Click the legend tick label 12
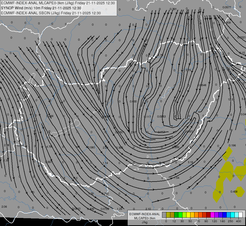Viewport: 246px width, 226px height. click(x=174, y=221)
